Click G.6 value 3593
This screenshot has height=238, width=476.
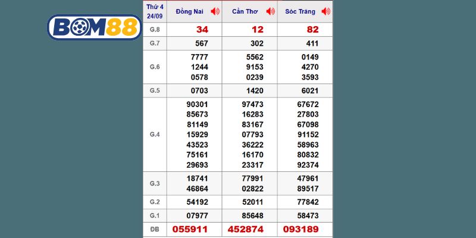point(310,77)
